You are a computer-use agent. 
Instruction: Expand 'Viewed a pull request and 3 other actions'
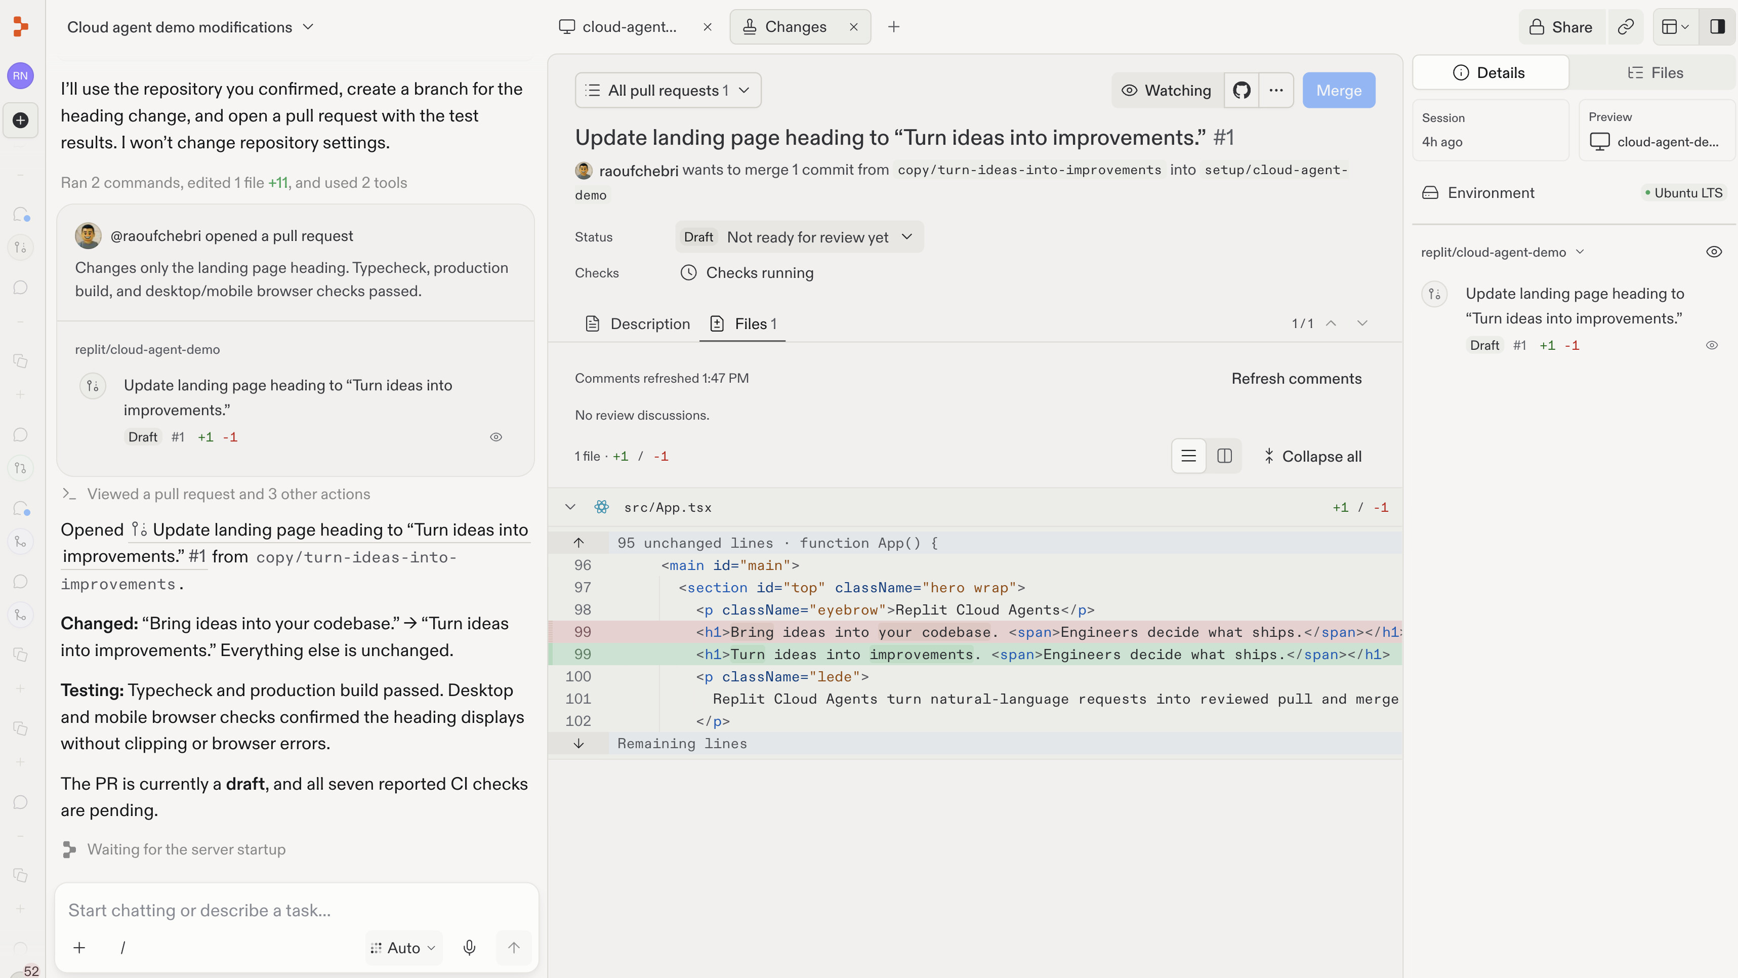tap(216, 494)
